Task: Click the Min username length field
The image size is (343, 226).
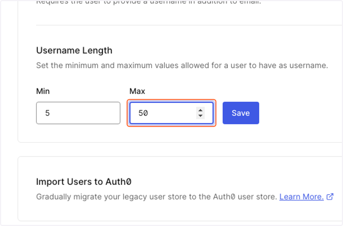Action: coord(78,113)
